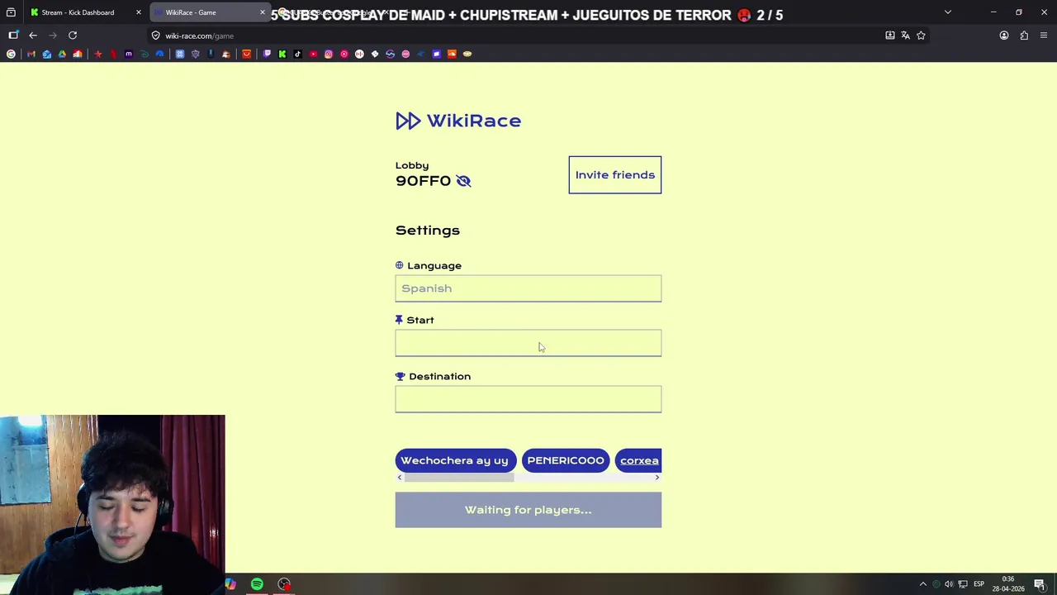Open the YouTube bookmark
This screenshot has height=595, width=1057.
(313, 54)
